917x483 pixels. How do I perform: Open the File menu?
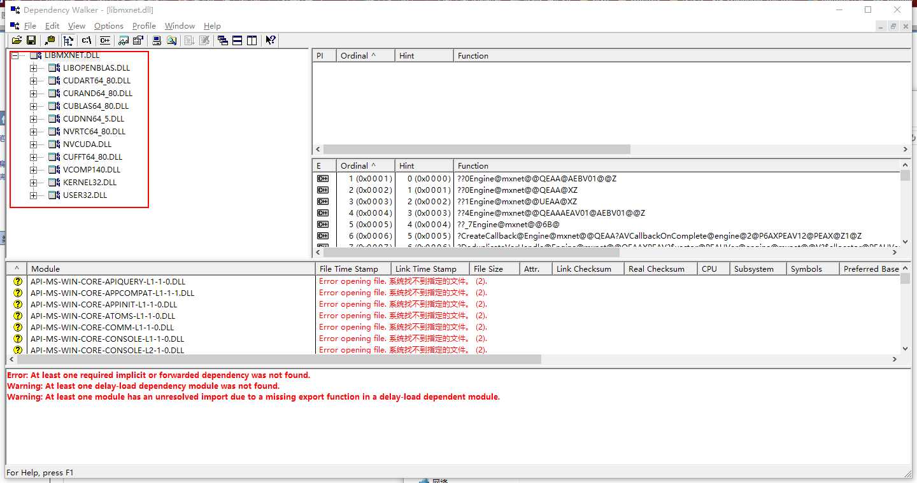pos(30,26)
